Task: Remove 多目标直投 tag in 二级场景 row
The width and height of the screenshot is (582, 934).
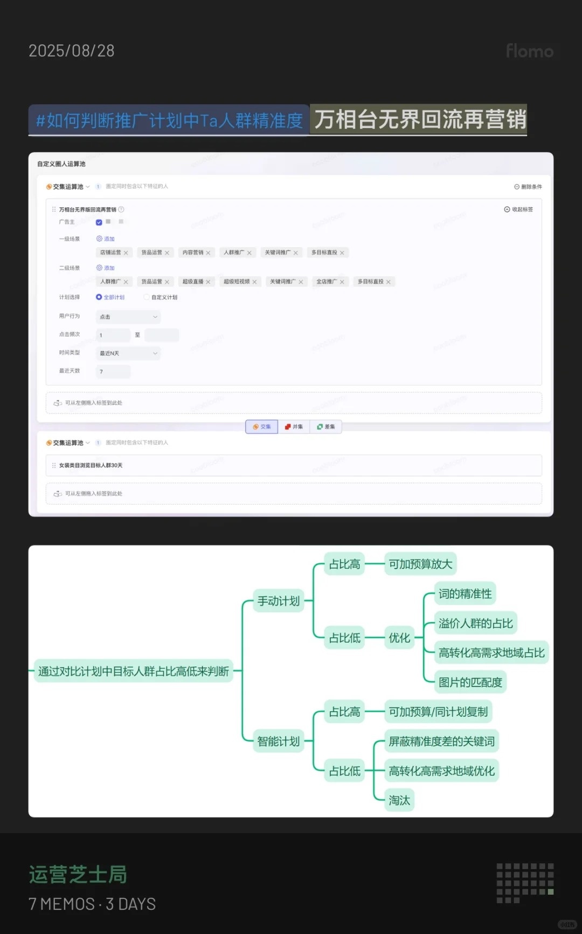Action: tap(389, 282)
